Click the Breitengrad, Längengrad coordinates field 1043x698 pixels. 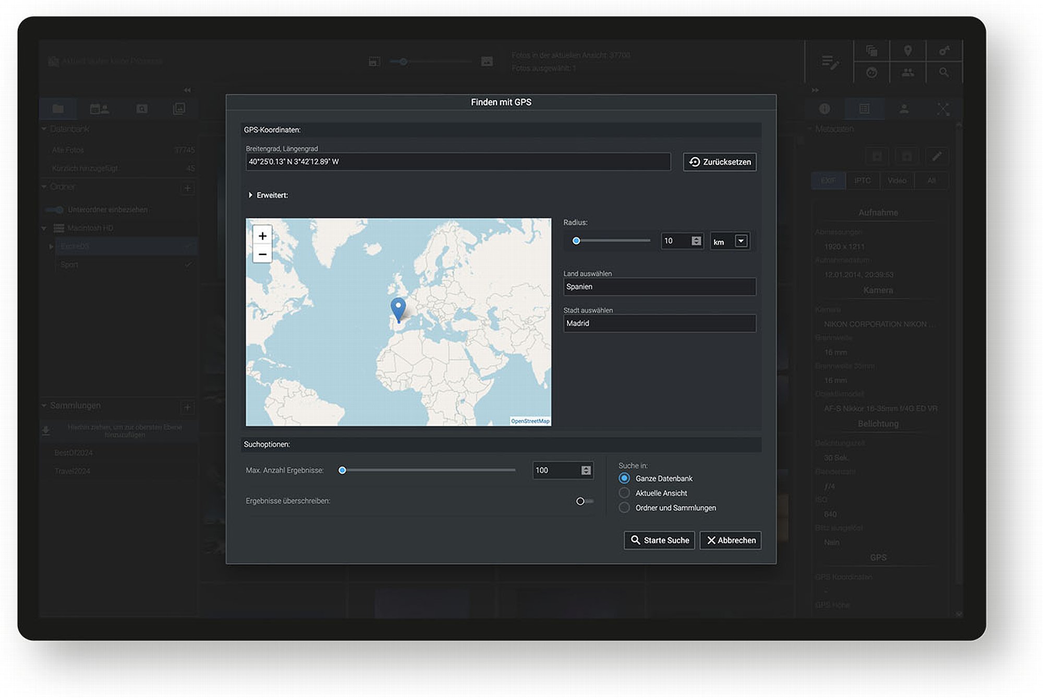(x=458, y=162)
